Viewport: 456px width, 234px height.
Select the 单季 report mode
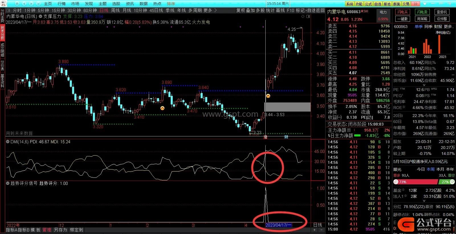[x=419, y=27]
